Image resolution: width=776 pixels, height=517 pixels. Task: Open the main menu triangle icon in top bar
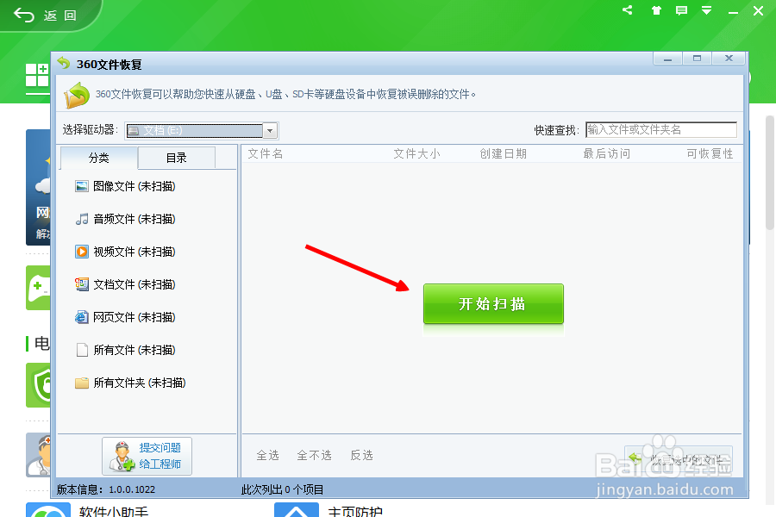707,10
